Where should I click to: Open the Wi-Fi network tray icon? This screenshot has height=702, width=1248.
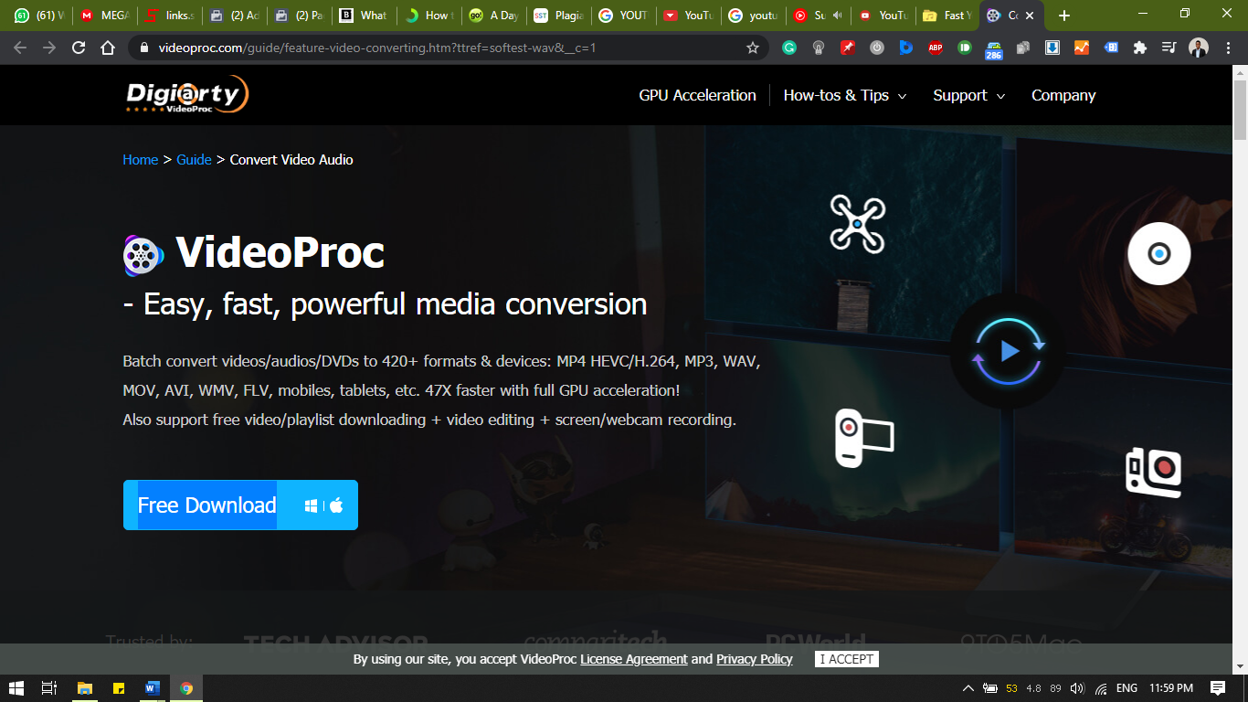[1102, 688]
